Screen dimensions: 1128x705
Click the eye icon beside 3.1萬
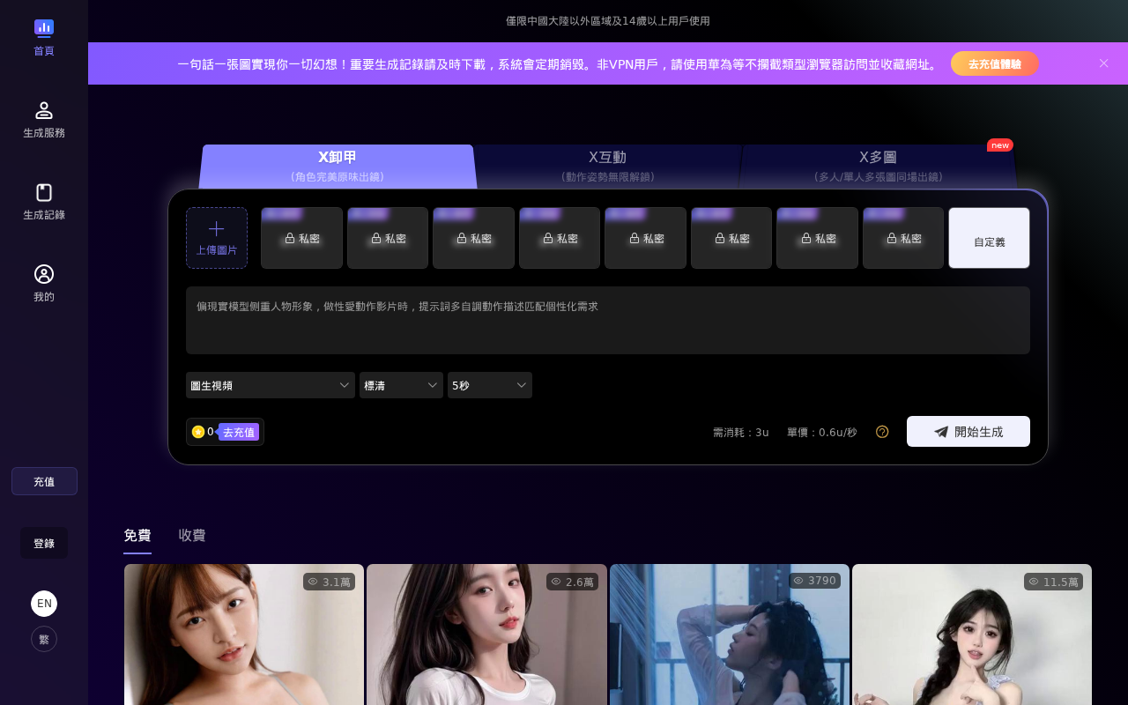tap(313, 582)
